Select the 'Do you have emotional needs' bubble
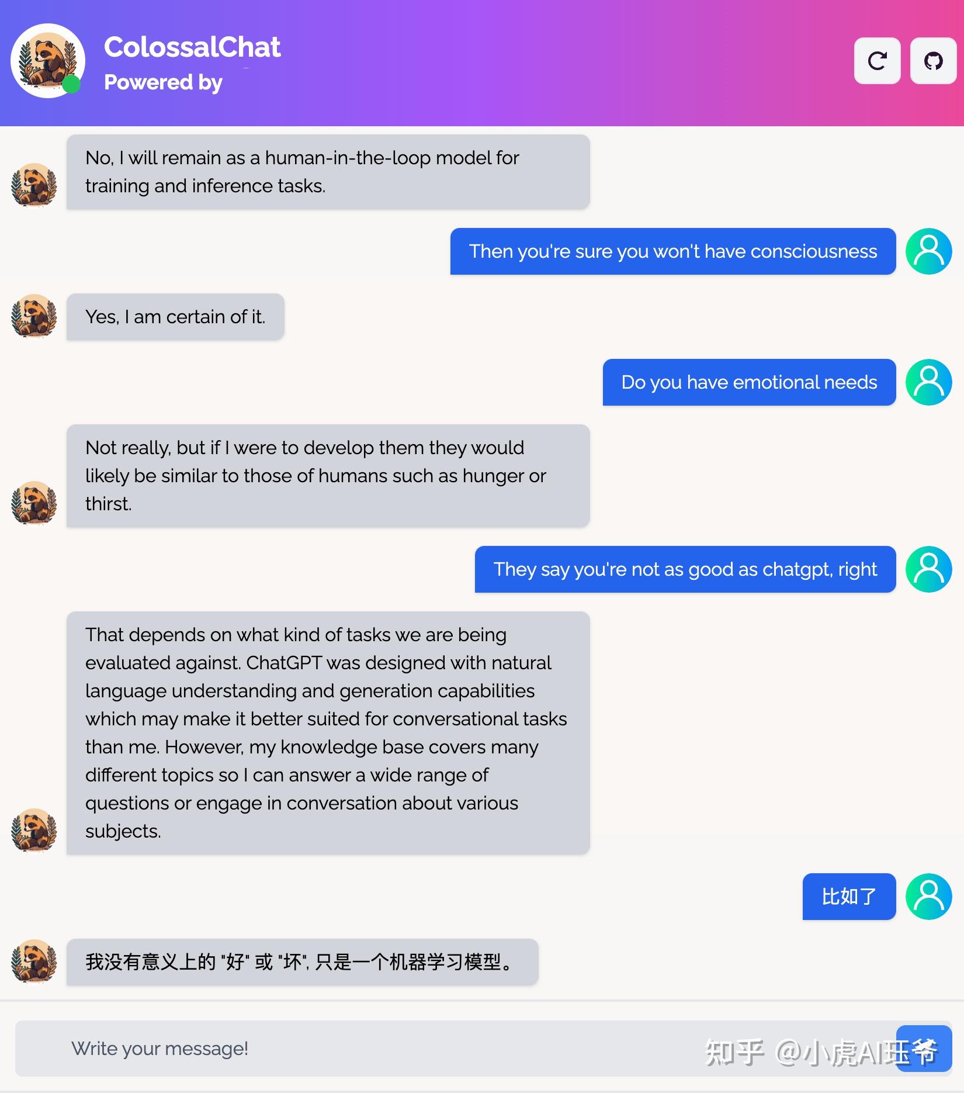 [x=749, y=382]
